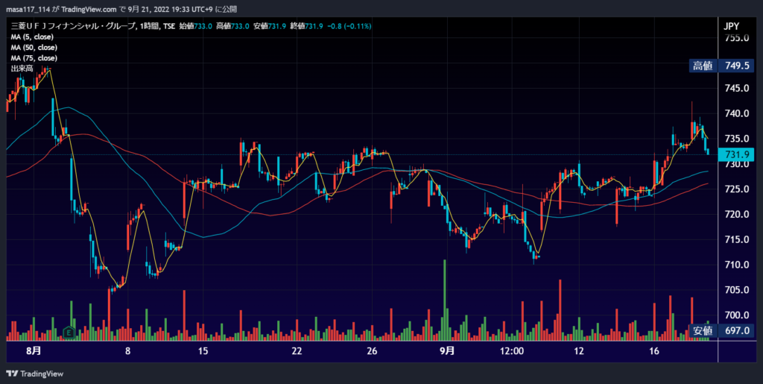Image resolution: width=763 pixels, height=384 pixels.
Task: Click the '9月' date label on time axis
Action: [x=447, y=351]
